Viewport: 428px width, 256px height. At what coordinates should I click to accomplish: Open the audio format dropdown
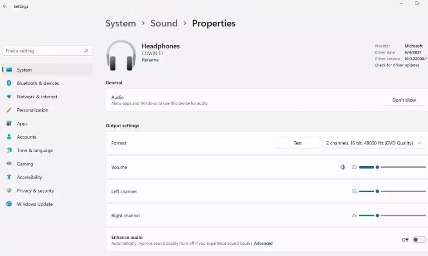[374, 143]
